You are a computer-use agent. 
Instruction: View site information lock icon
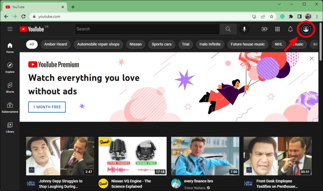(34, 16)
